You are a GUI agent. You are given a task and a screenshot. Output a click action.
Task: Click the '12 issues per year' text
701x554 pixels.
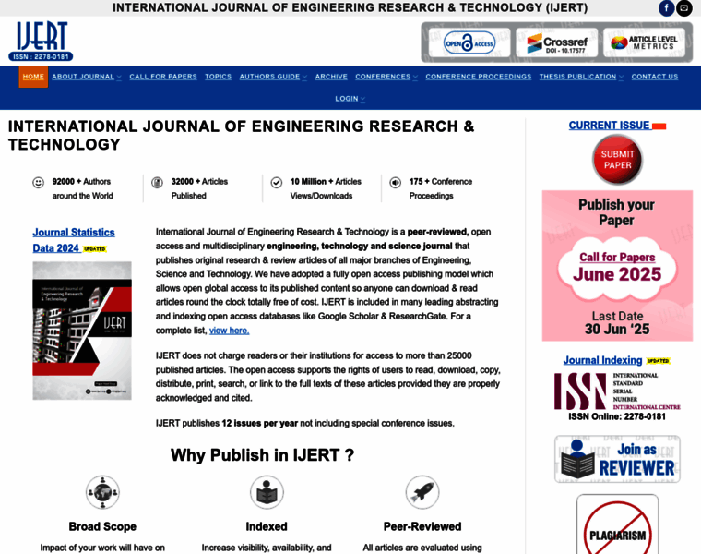tap(260, 423)
